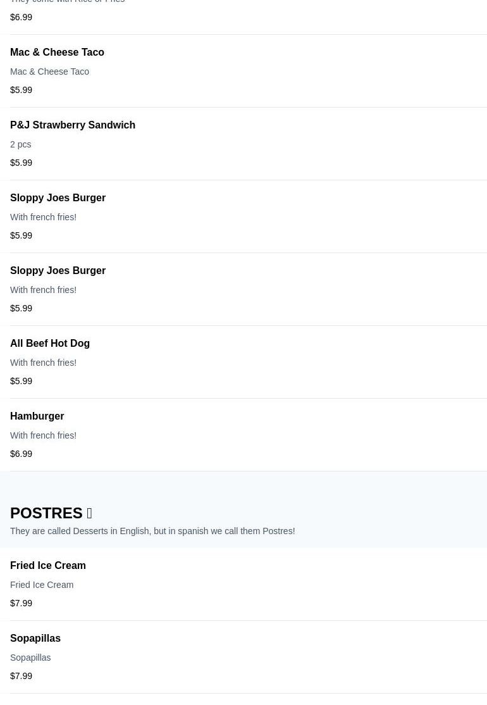
Task: Select P&J Strawberry Sandwich menu item
Action: point(73,125)
